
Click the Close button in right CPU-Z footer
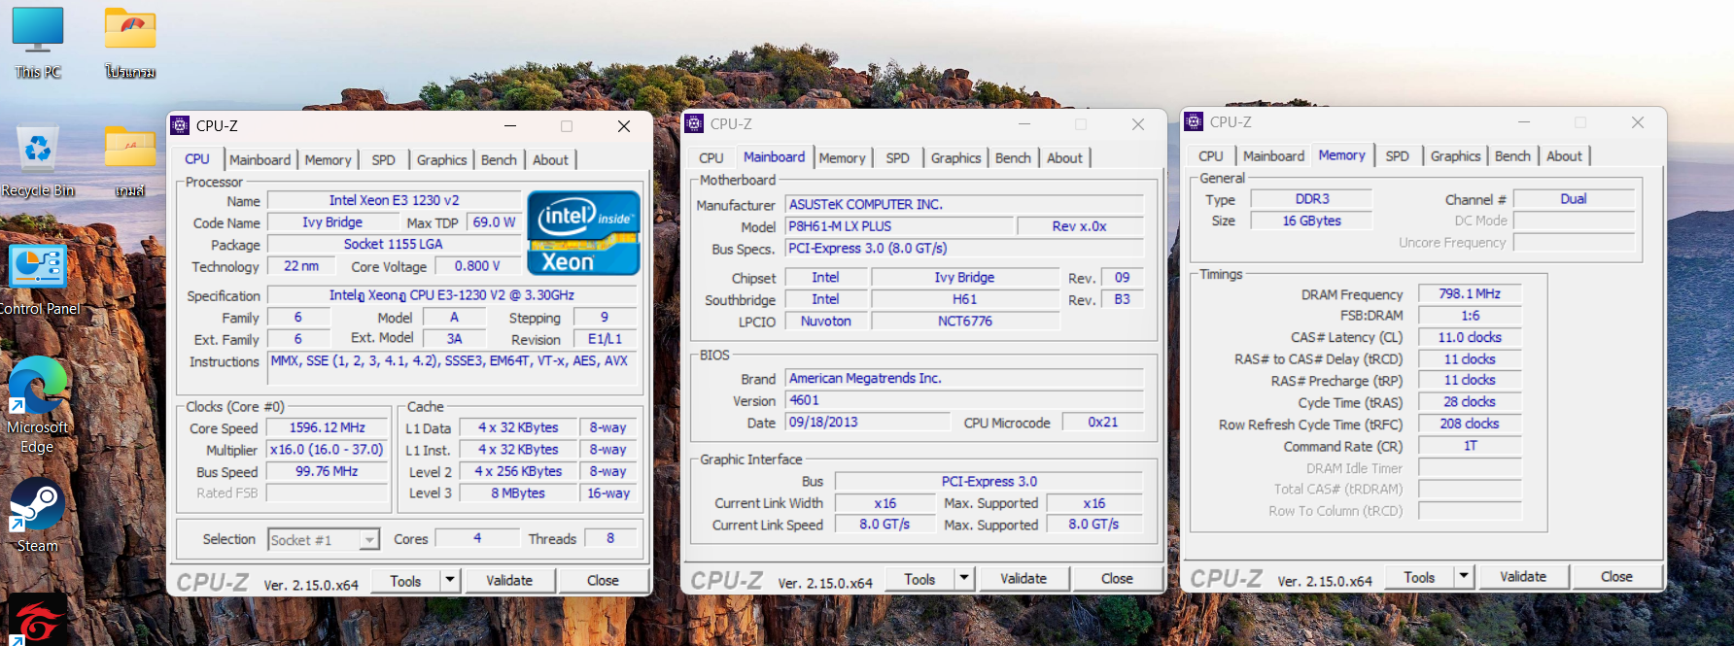pos(1616,577)
